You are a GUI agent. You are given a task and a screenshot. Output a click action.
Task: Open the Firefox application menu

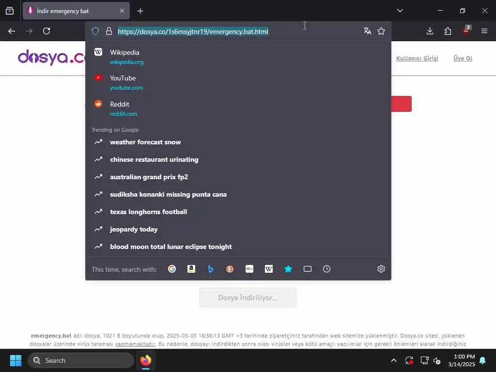[x=484, y=31]
